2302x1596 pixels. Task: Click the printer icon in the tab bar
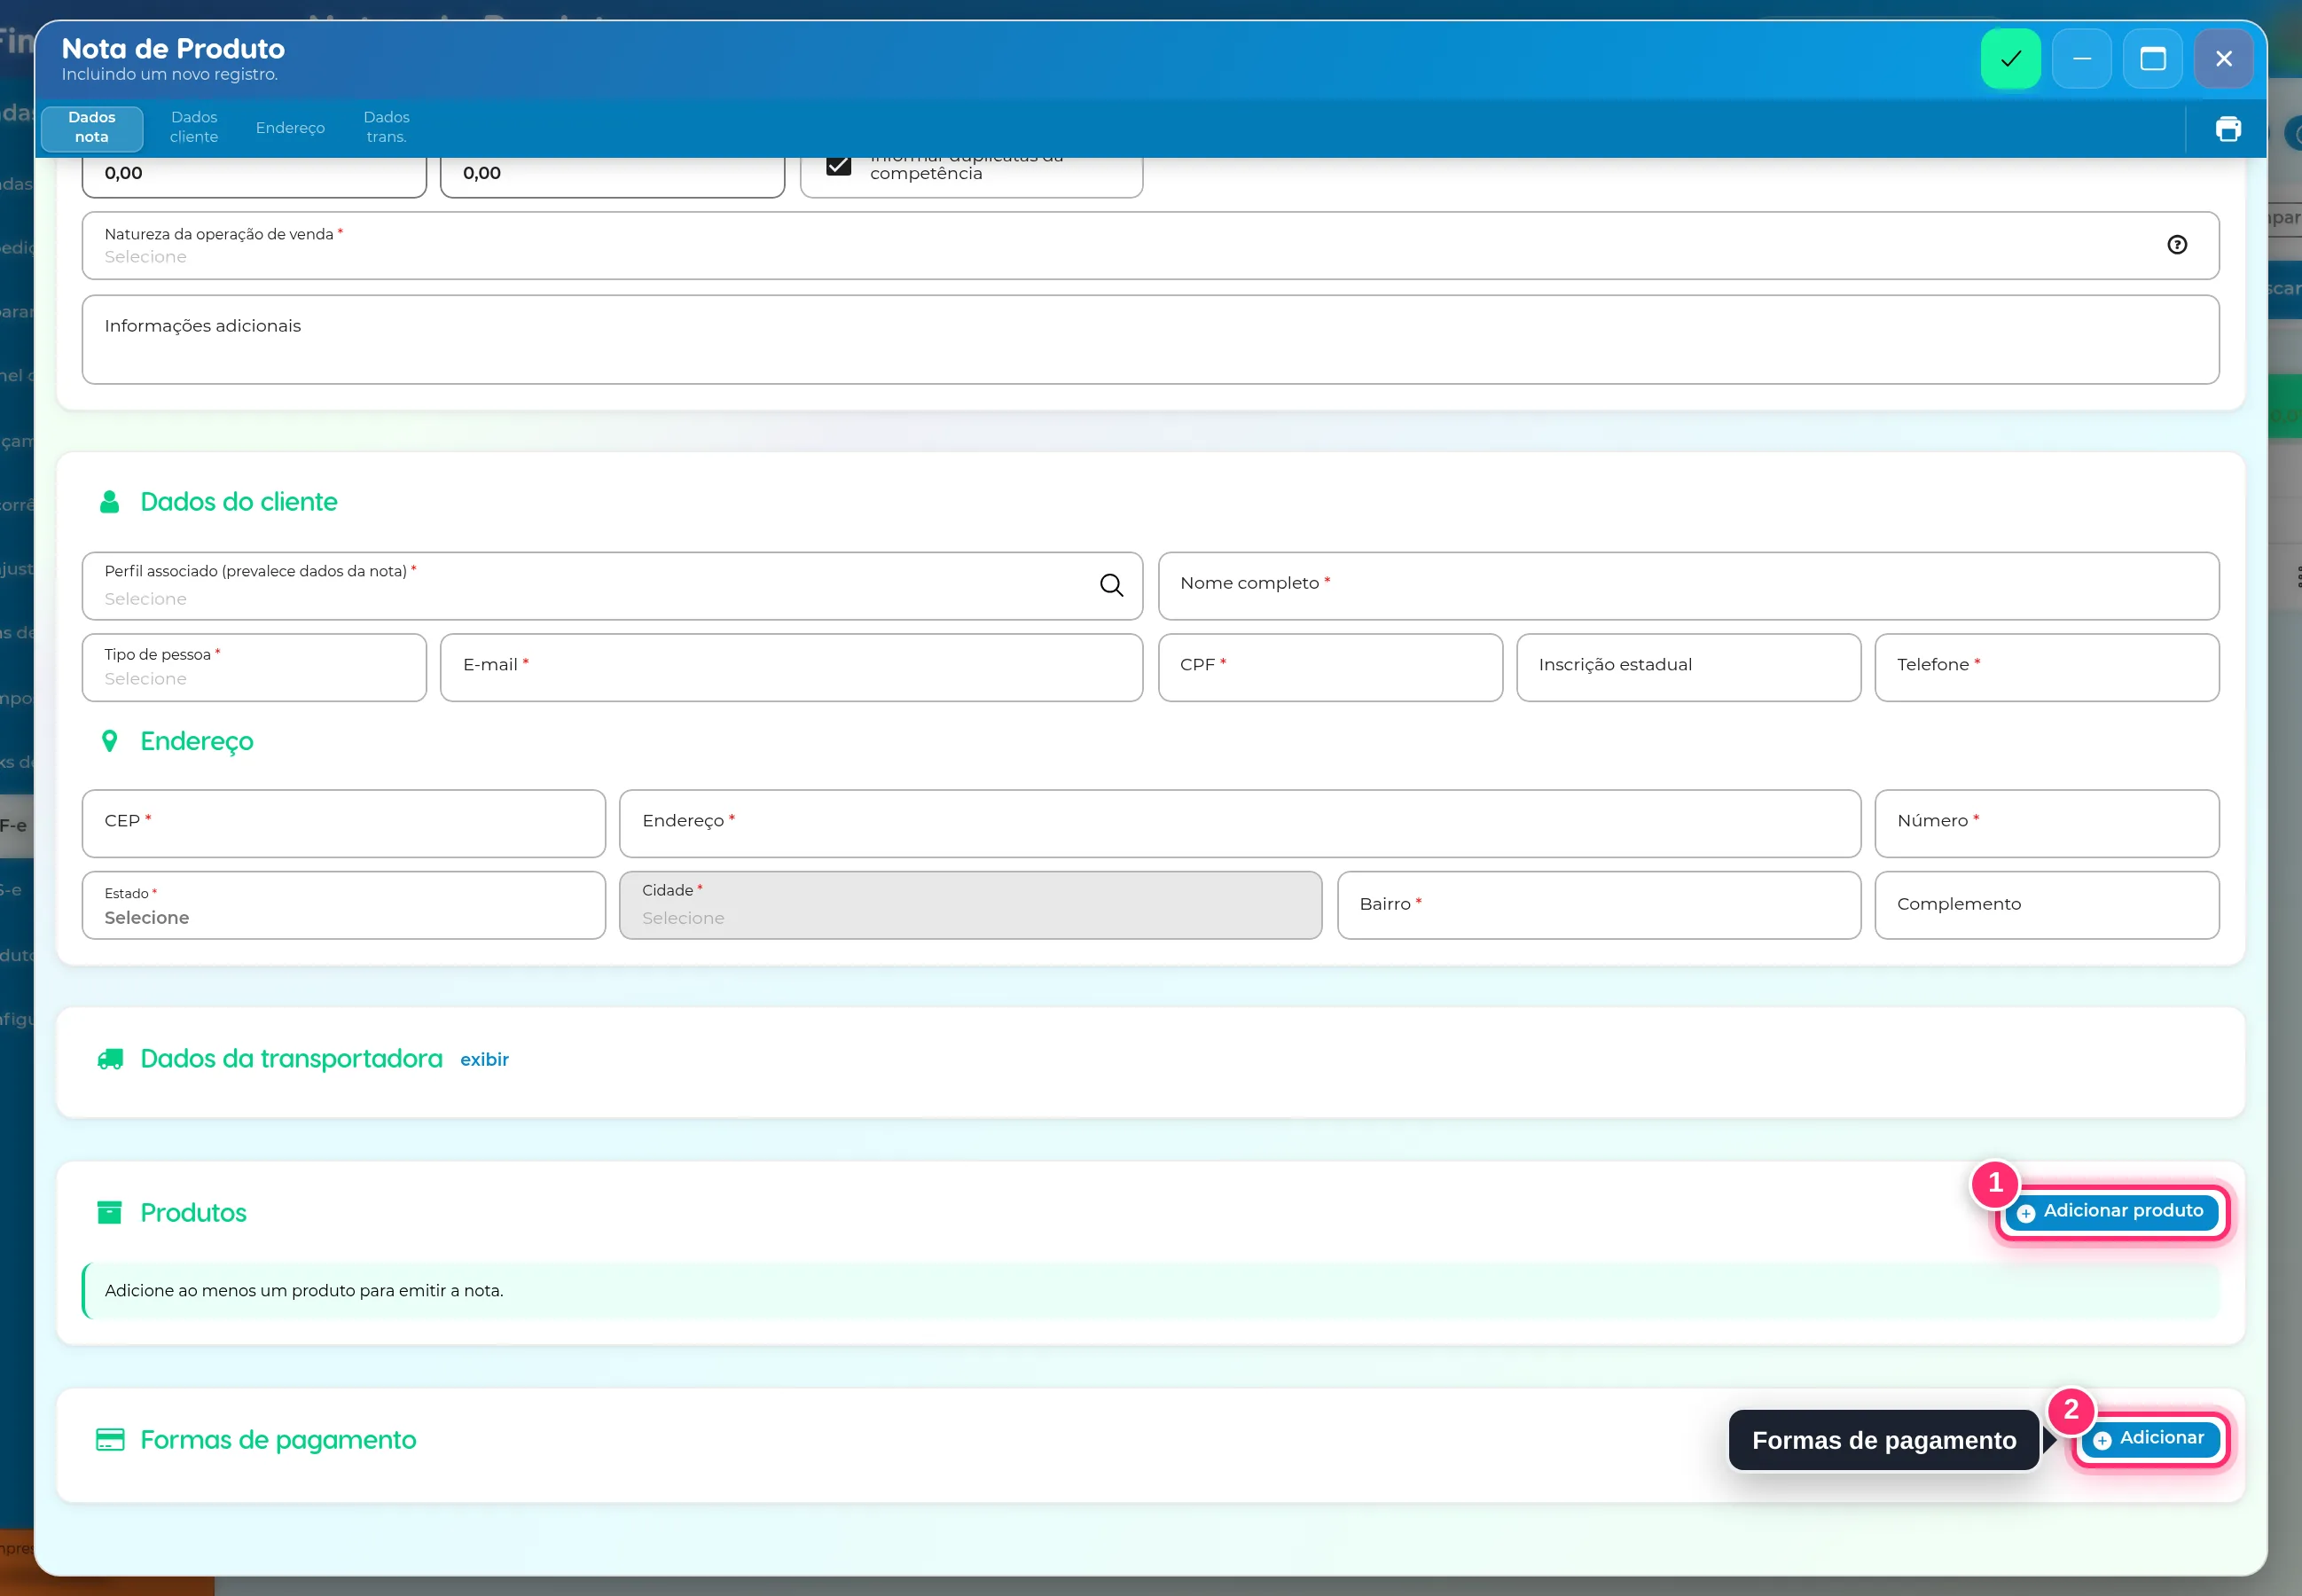2228,129
